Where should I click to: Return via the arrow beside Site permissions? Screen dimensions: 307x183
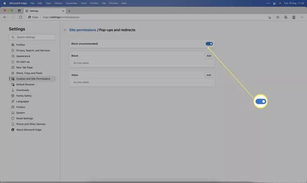pyautogui.click(x=65, y=30)
